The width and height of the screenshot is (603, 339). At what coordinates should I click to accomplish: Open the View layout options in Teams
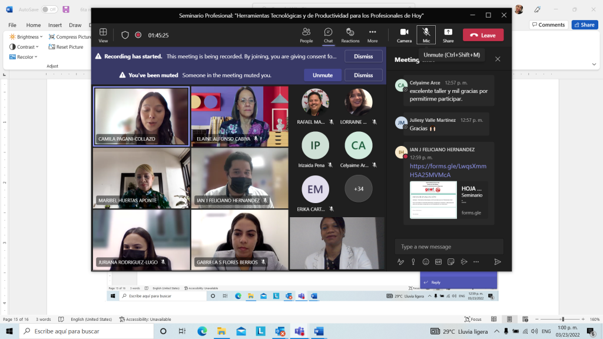point(103,35)
